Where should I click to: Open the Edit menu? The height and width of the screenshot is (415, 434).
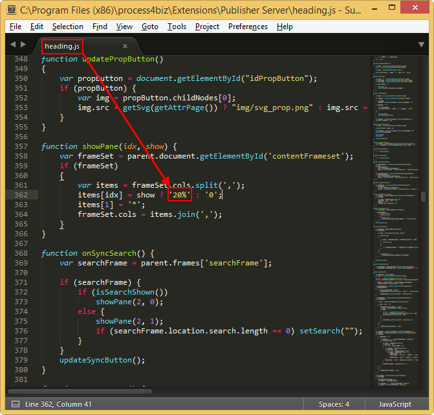37,27
